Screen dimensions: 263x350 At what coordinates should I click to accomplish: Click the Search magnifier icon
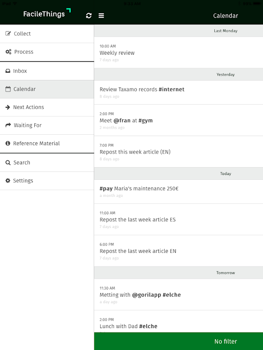[8, 163]
